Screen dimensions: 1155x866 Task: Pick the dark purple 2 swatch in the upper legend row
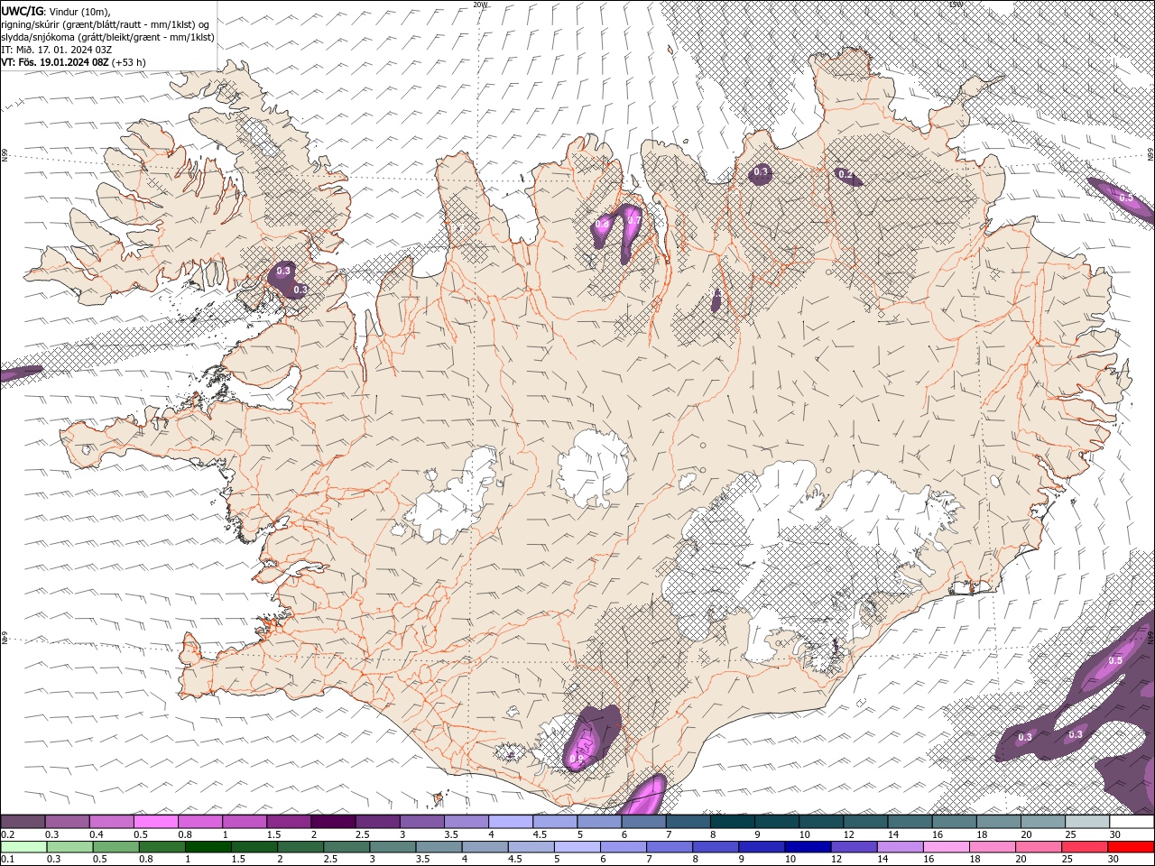tap(333, 822)
